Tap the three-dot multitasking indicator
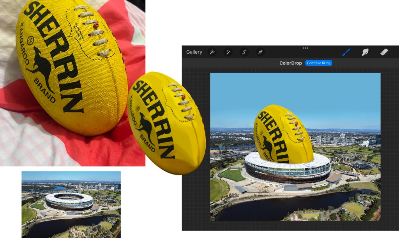Viewport: 399px width, 238px height. pos(305,48)
